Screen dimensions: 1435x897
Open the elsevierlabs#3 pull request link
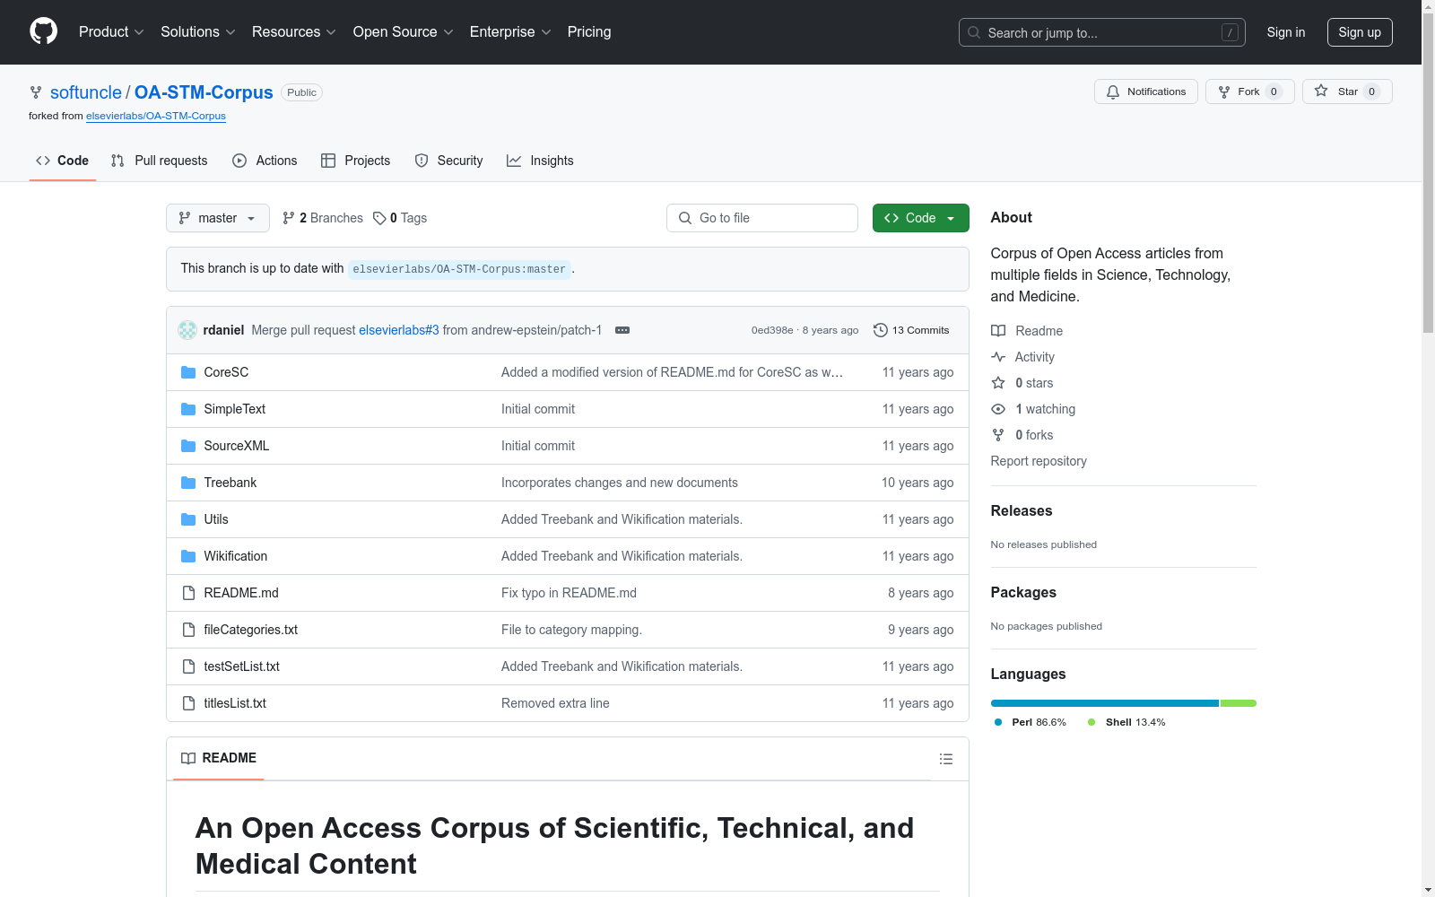point(399,330)
